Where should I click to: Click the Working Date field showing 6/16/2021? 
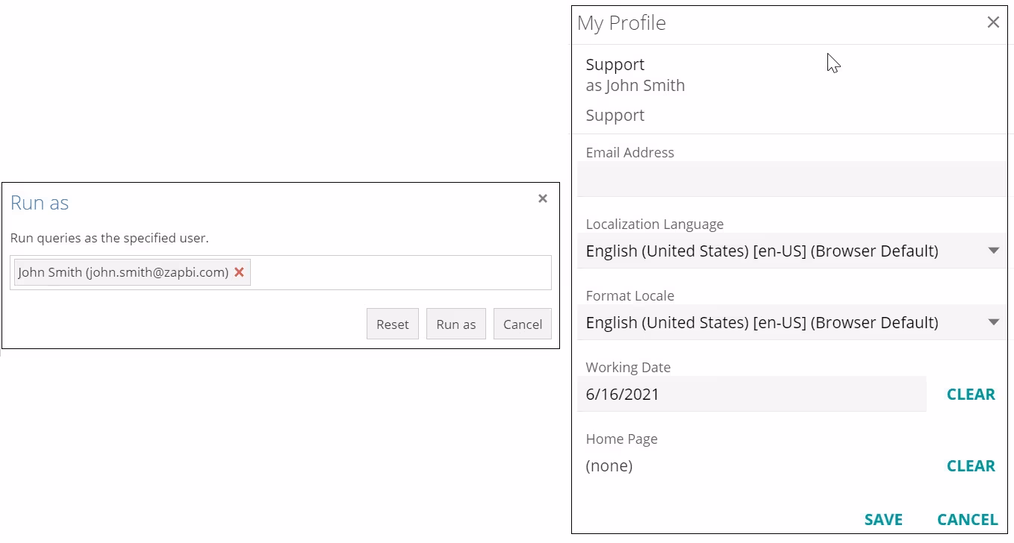tap(750, 395)
